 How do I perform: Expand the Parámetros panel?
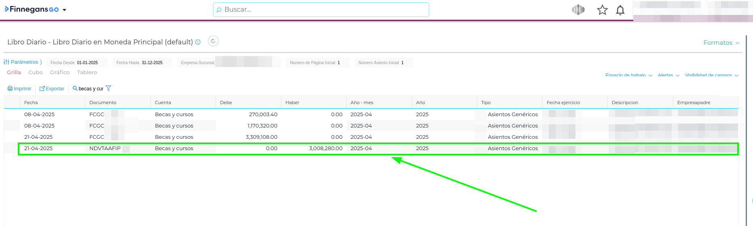coord(23,62)
